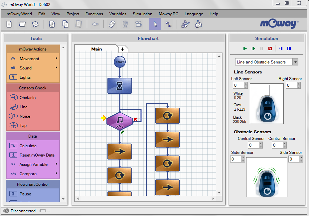Expand the Assign Variable submenu arrow

[x=56, y=164]
